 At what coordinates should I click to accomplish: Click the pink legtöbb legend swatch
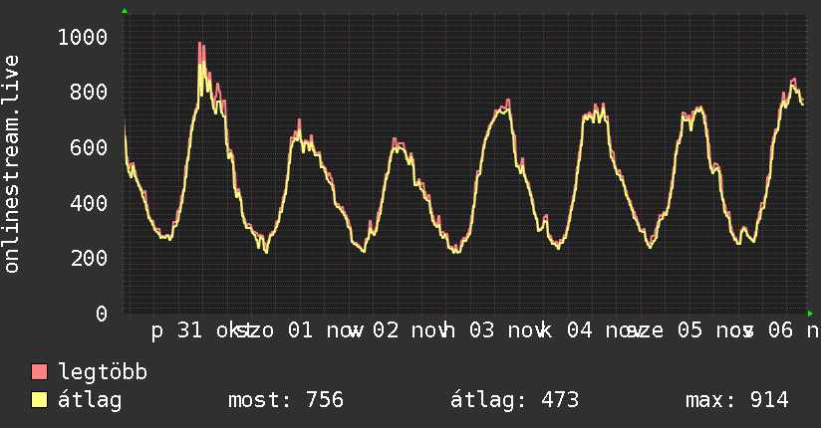coord(39,371)
